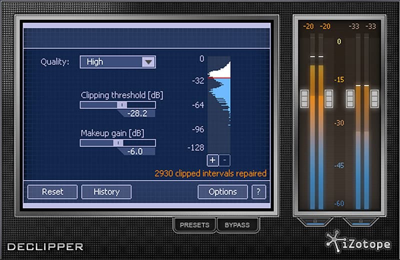Click the output right peak readout -33
400x260 pixels.
(370, 26)
